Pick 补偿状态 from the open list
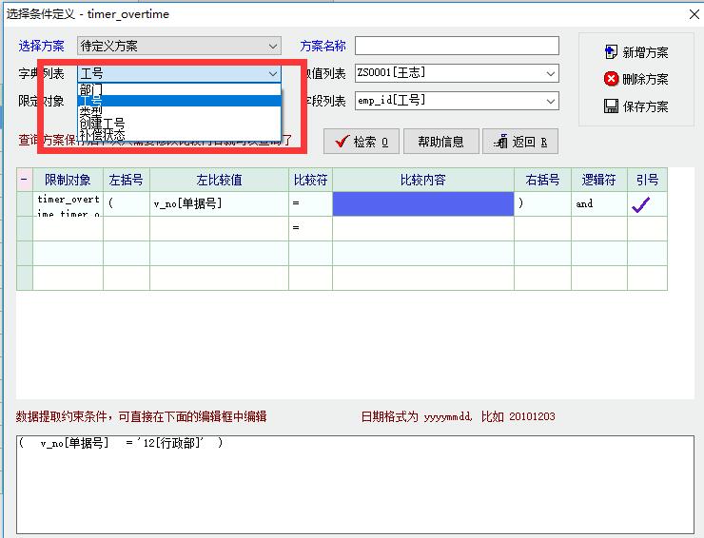This screenshot has height=538, width=704. click(x=103, y=135)
